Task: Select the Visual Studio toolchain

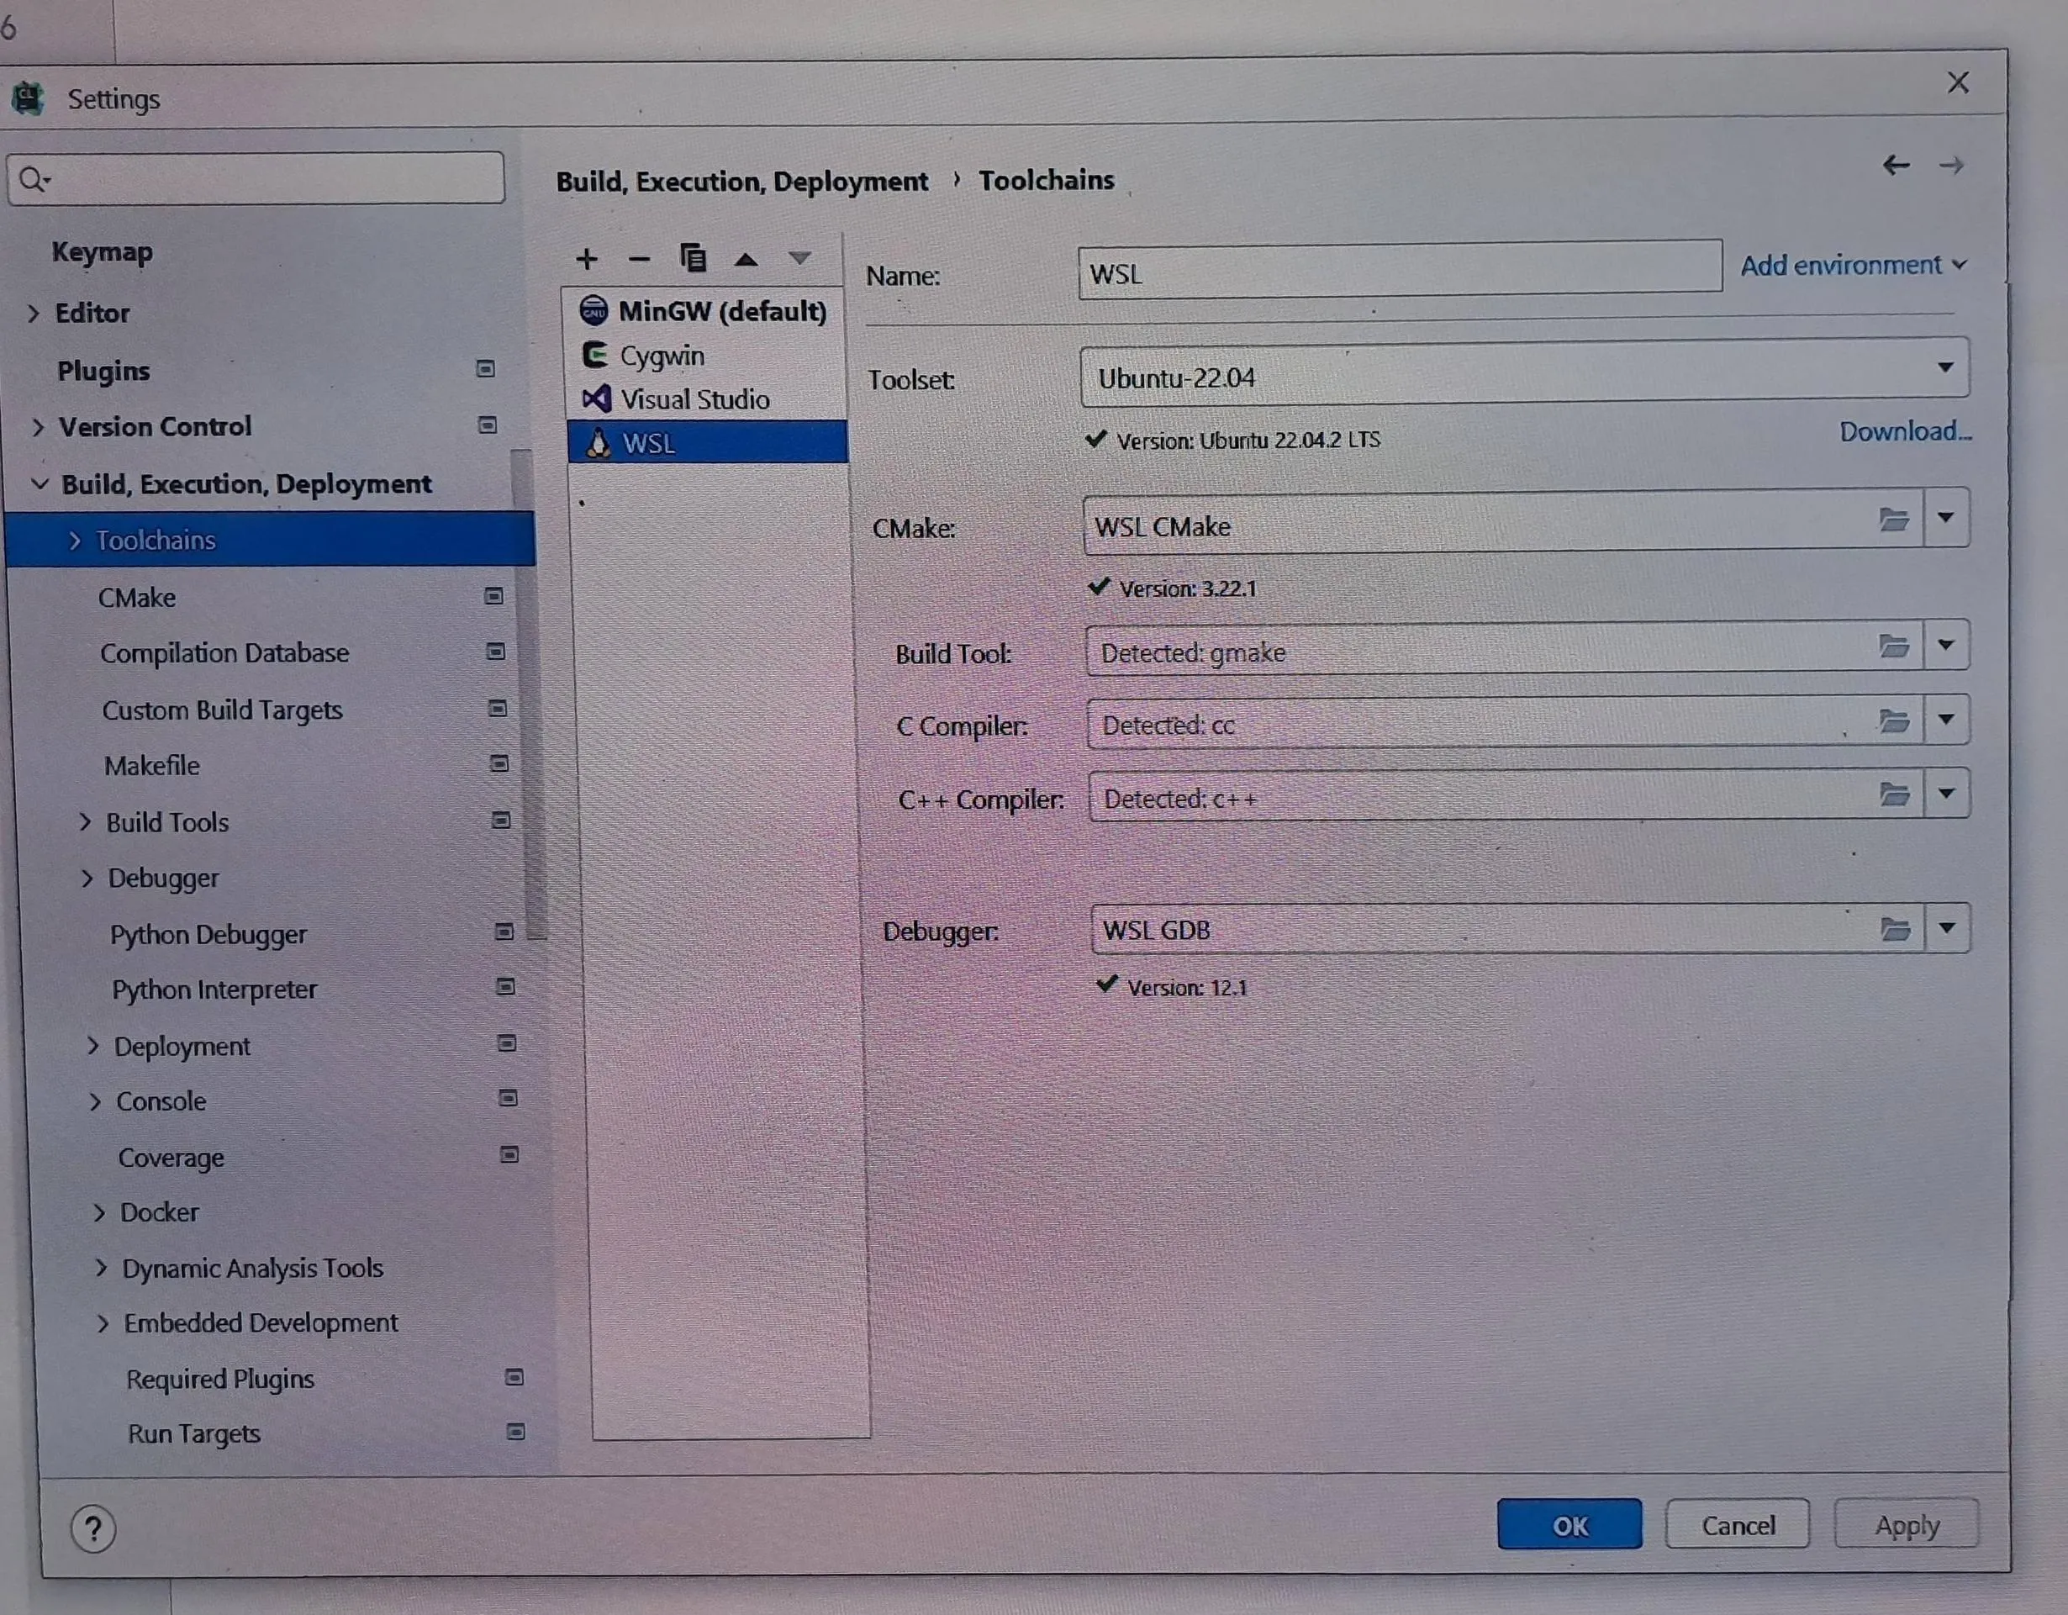Action: pos(694,398)
